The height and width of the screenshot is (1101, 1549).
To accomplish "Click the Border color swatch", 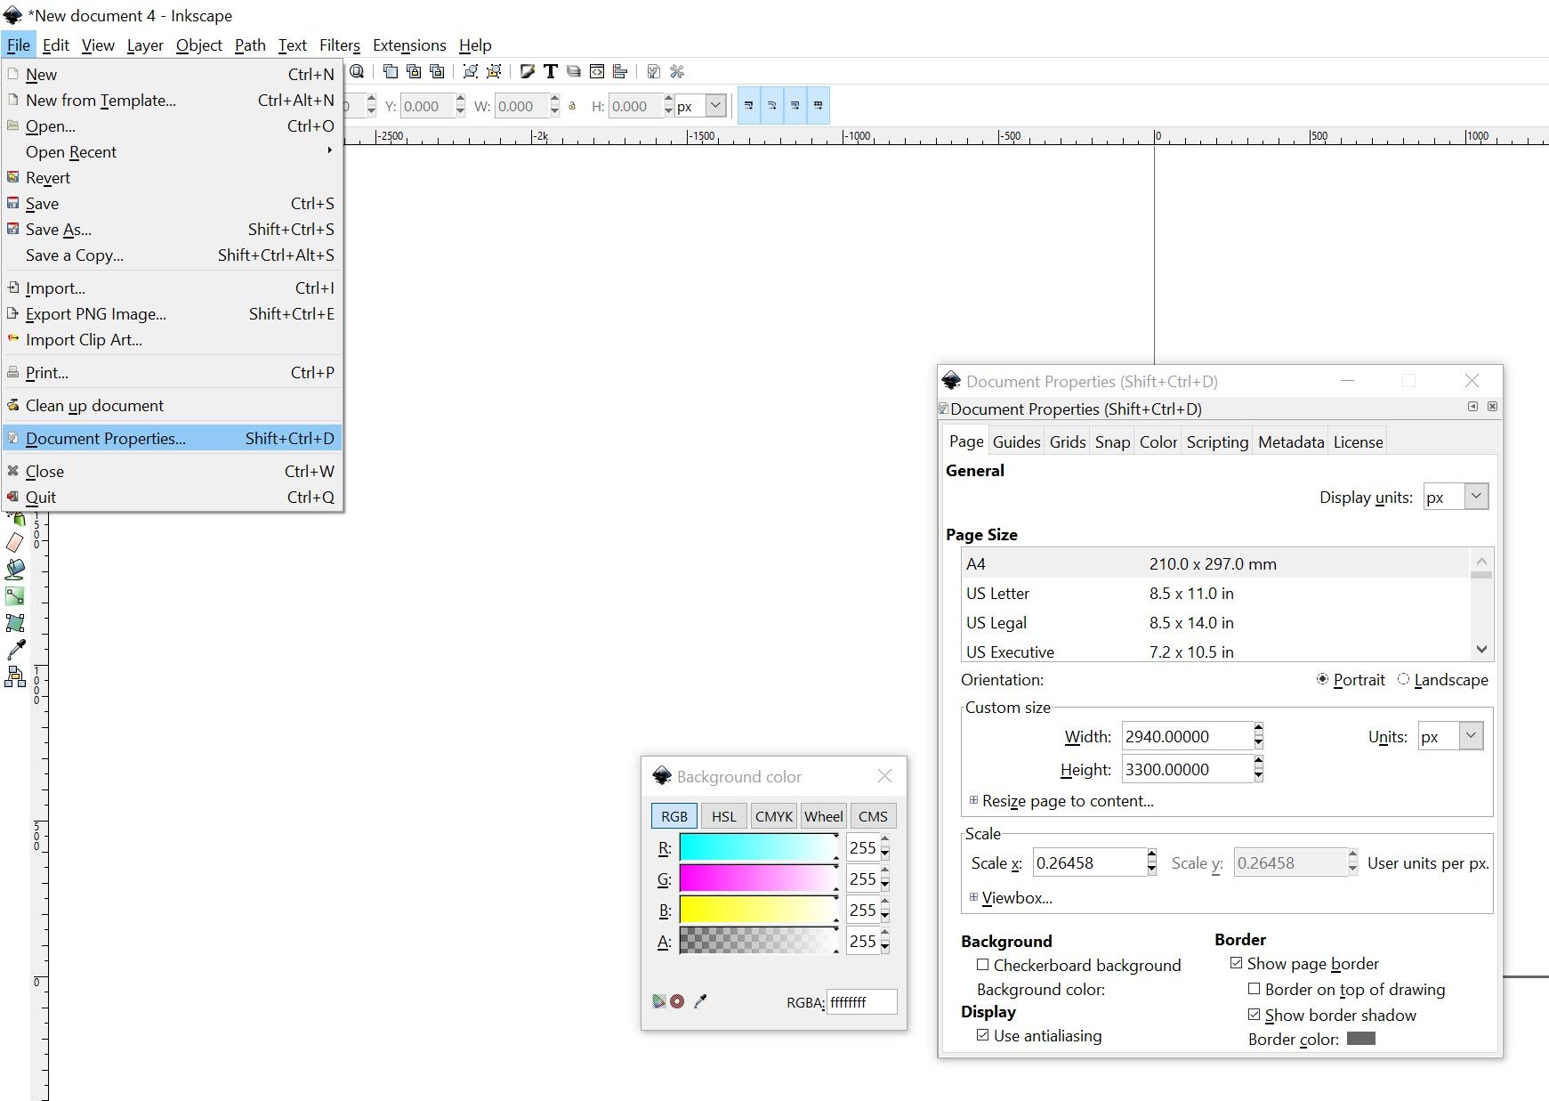I will click(1361, 1039).
